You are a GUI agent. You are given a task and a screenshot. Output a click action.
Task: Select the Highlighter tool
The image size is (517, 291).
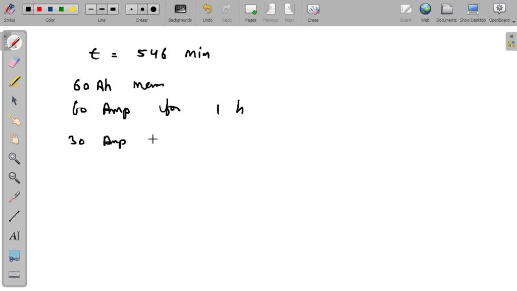click(x=14, y=81)
